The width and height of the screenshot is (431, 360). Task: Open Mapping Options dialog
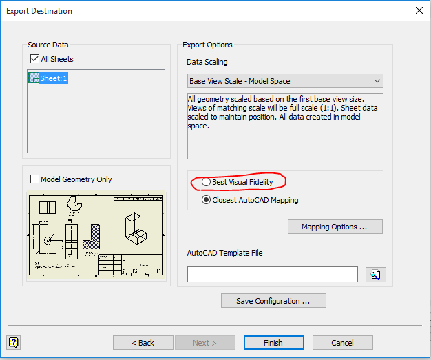tap(335, 227)
